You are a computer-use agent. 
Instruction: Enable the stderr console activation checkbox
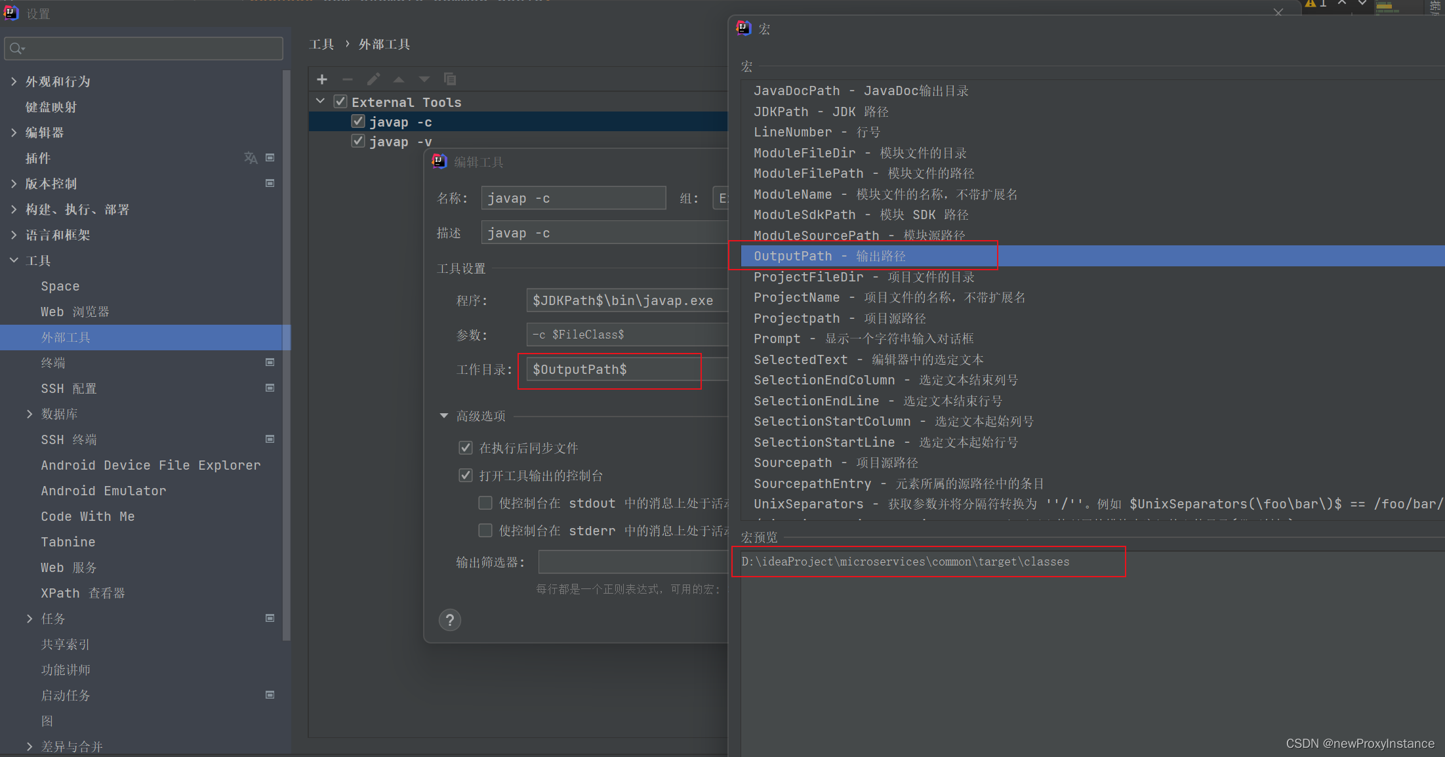point(485,530)
